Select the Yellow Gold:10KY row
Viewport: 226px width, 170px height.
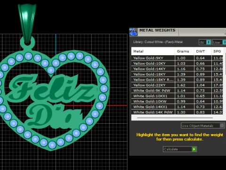[x=177, y=63]
